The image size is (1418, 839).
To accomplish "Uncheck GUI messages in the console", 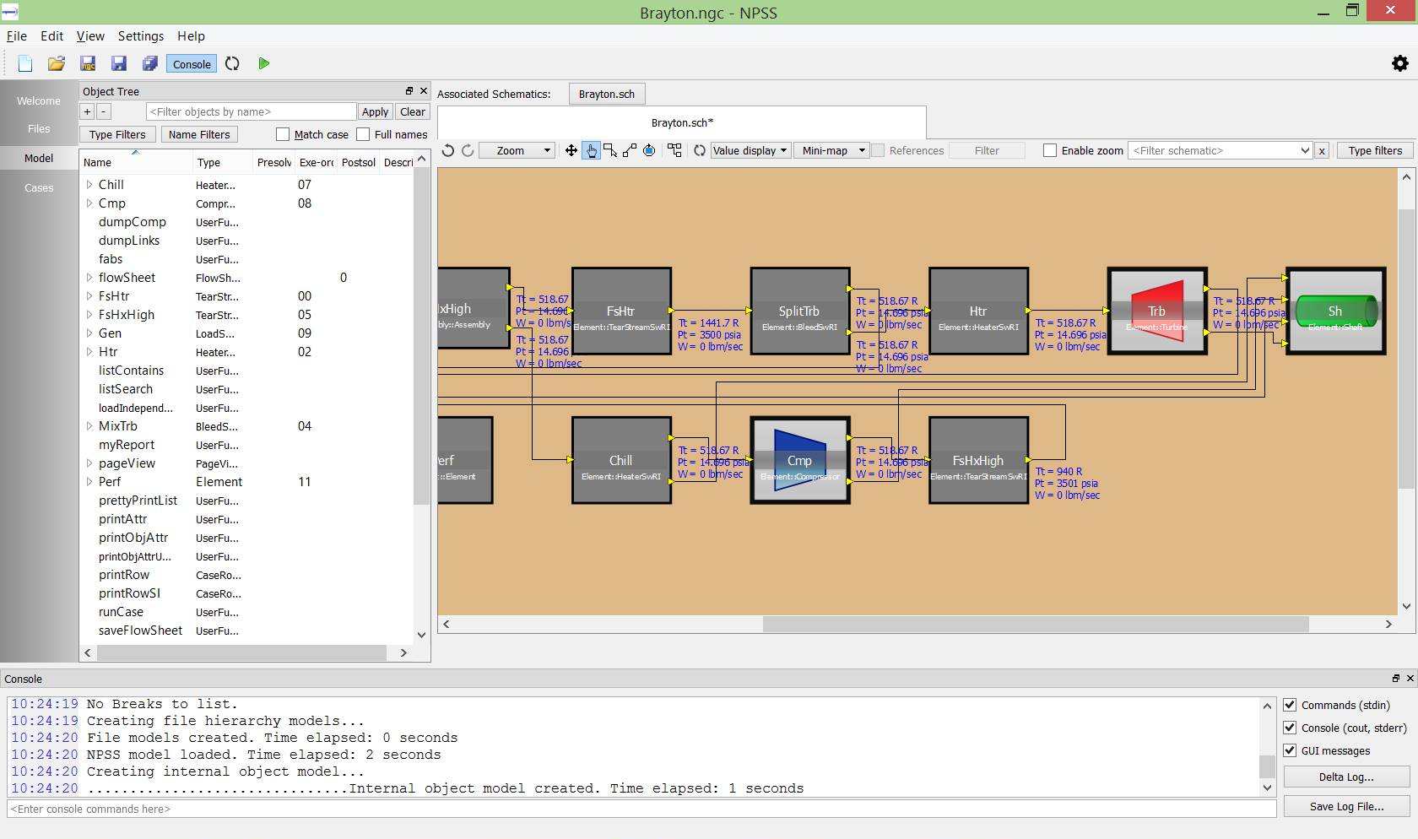I will coord(1290,750).
